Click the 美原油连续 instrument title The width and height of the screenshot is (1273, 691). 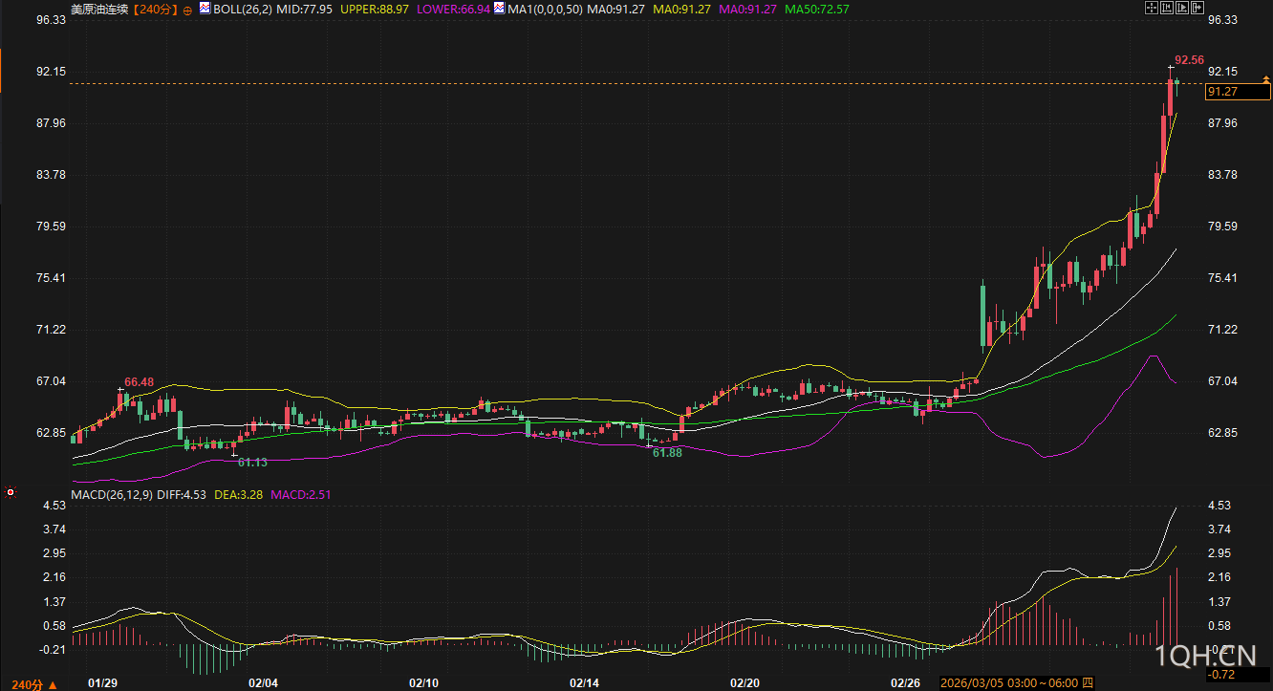(x=97, y=10)
